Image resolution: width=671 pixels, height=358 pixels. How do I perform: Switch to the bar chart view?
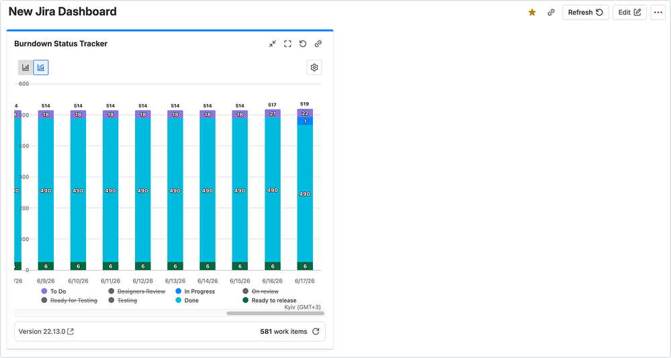(26, 68)
